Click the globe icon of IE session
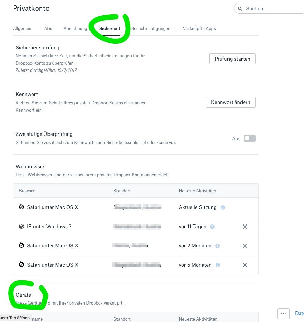Screen dimensions: 304x322 pyautogui.click(x=22, y=227)
